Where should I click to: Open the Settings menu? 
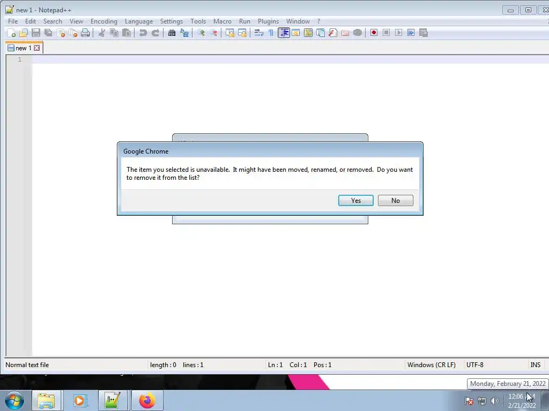[x=172, y=21]
